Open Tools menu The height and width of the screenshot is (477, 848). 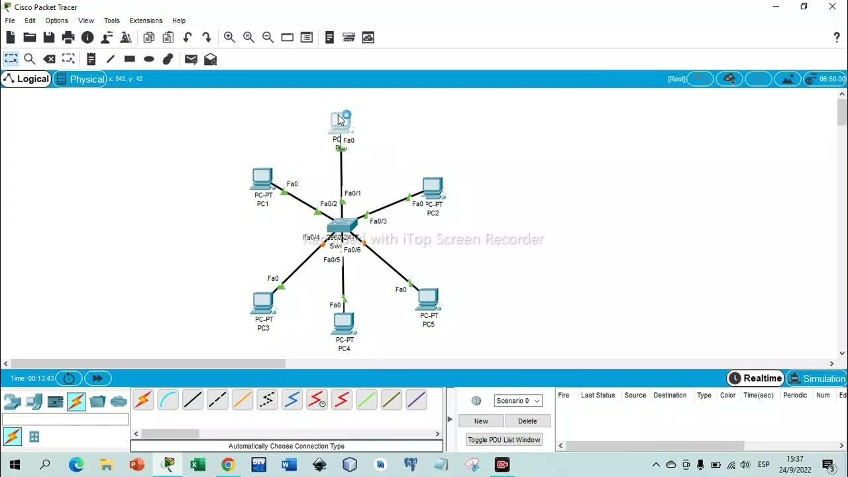pyautogui.click(x=112, y=21)
